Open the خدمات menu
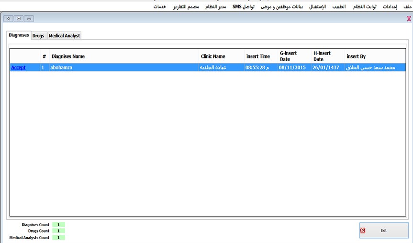The image size is (413, 243). click(x=160, y=7)
